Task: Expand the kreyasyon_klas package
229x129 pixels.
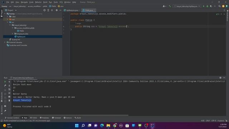Action: point(13,34)
